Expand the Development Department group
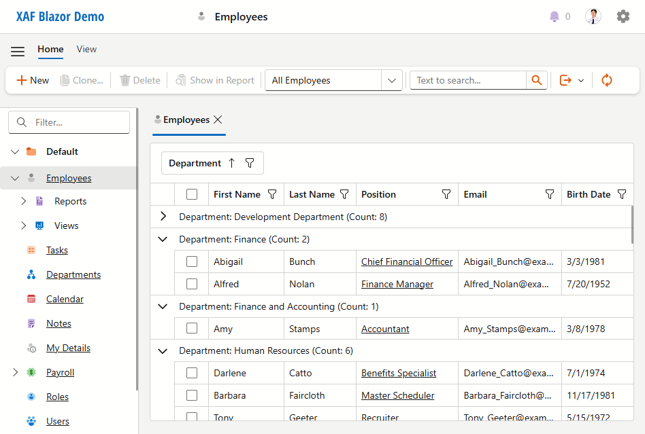Screen dimensions: 645x434 (x=163, y=217)
